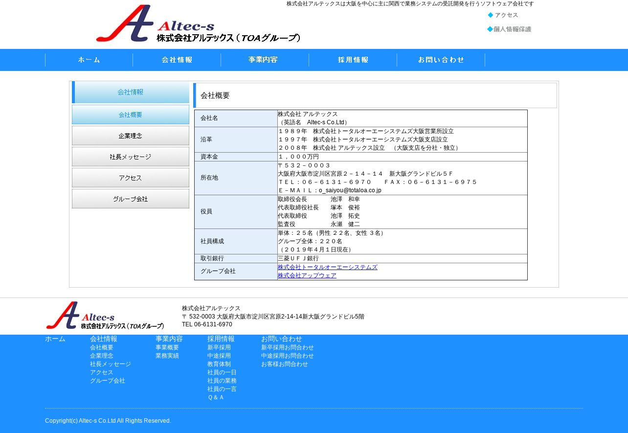Click the 代表取締役社長 塚本 俊裕 line
This screenshot has width=628, height=433.
click(x=319, y=207)
